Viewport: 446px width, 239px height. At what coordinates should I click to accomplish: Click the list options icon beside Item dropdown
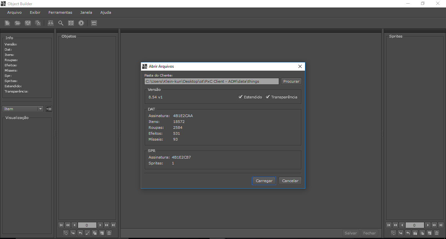49,109
